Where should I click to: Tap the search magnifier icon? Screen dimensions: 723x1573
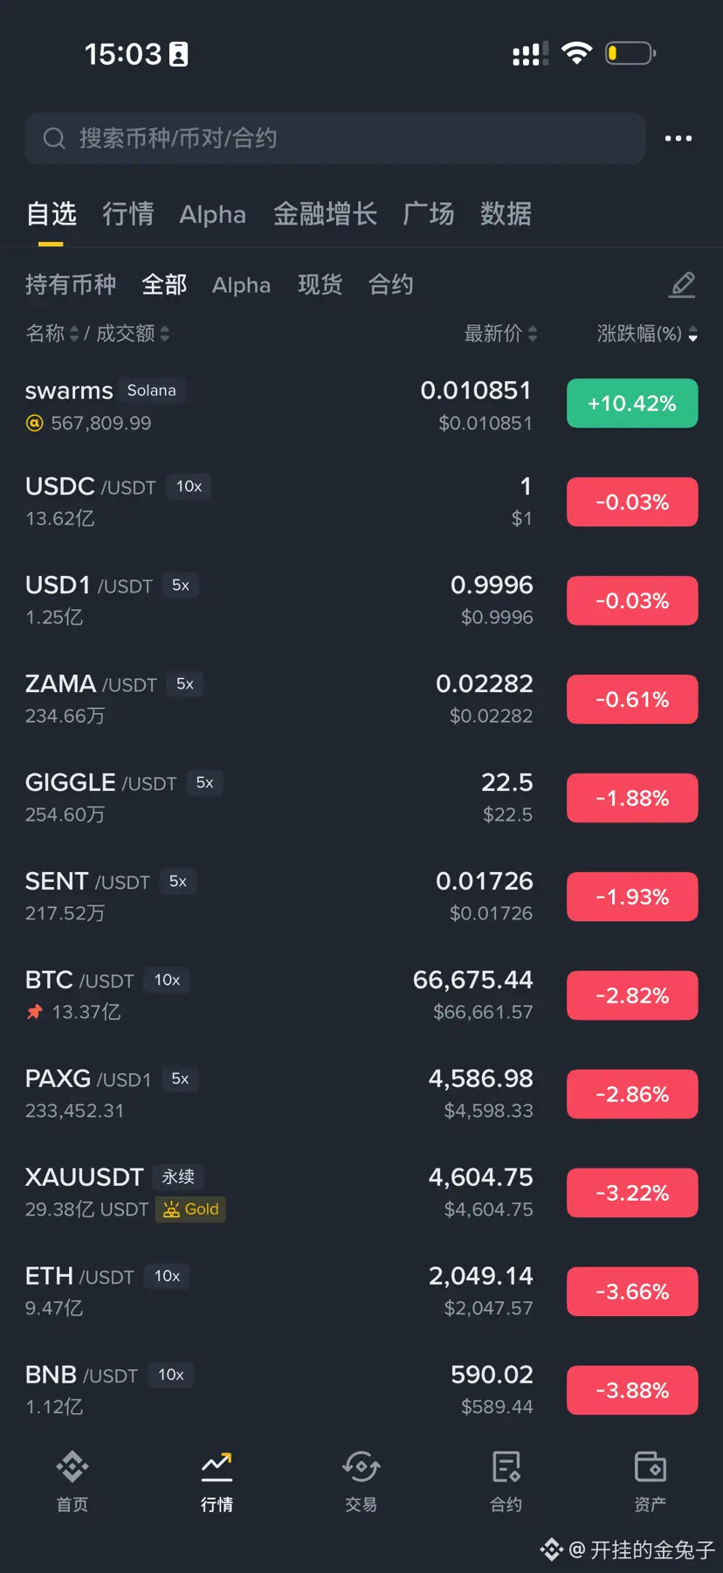click(54, 138)
